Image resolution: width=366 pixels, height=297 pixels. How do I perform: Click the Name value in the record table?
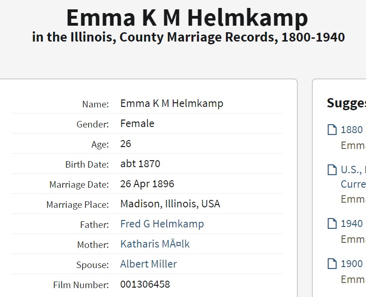click(172, 103)
